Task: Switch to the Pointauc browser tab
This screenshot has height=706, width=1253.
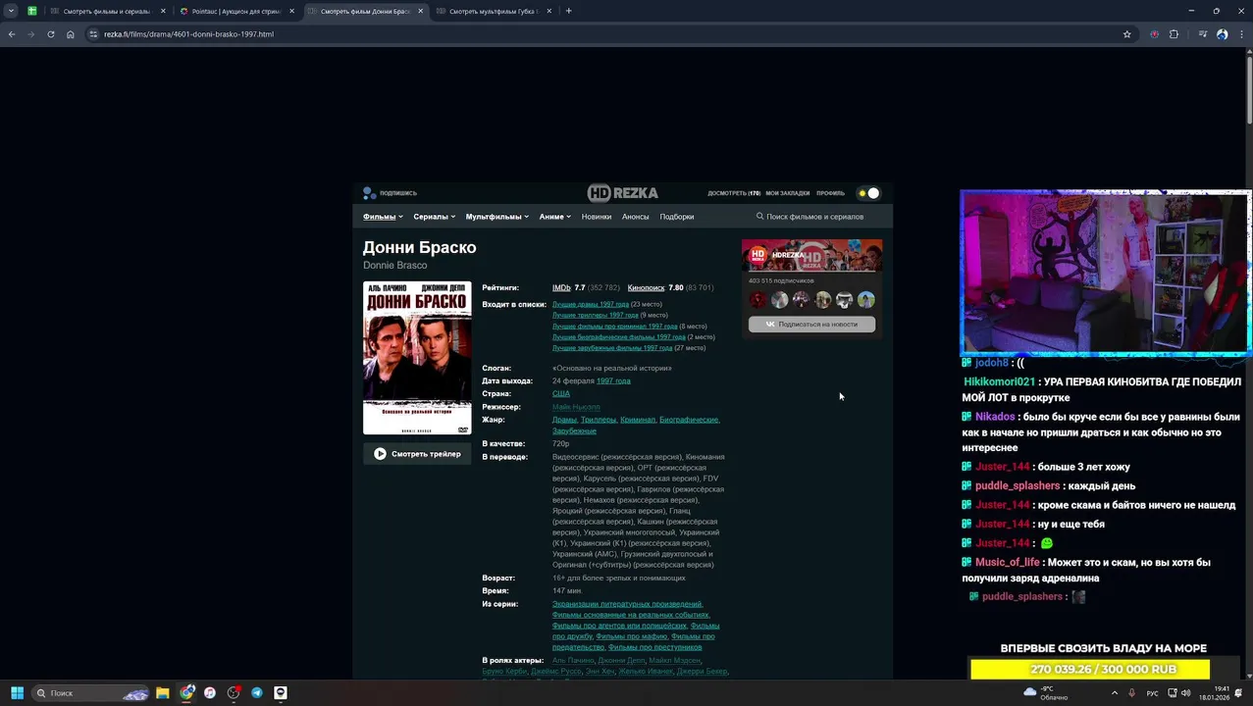Action: pos(235,11)
